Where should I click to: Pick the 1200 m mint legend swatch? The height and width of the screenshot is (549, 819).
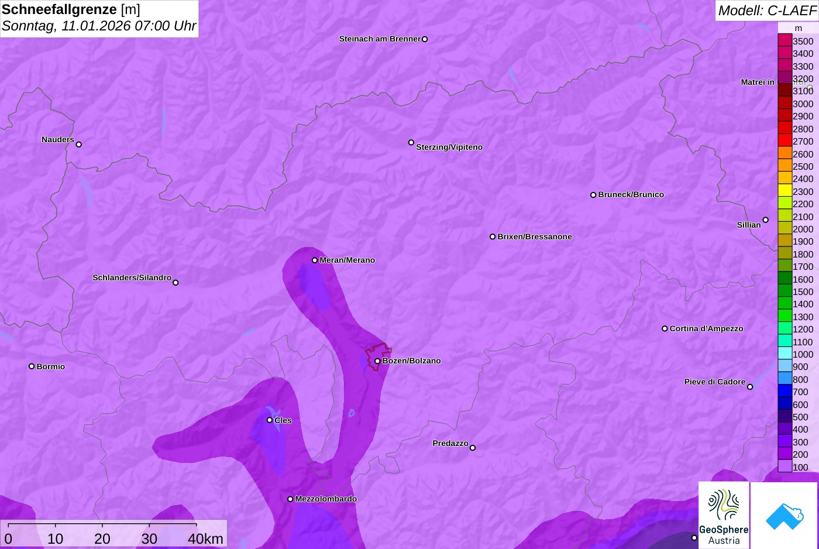784,329
